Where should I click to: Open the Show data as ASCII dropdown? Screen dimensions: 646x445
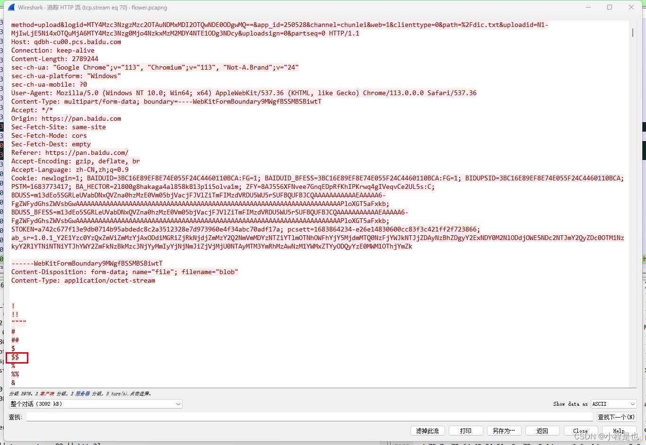(614, 404)
